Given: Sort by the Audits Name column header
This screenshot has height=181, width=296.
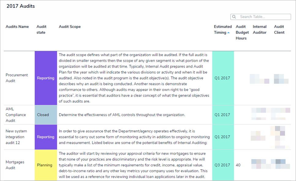Looking at the screenshot, I should [x=17, y=27].
